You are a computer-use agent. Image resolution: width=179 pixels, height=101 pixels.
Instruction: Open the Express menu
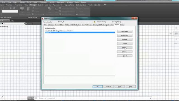pyautogui.click(x=84, y=2)
